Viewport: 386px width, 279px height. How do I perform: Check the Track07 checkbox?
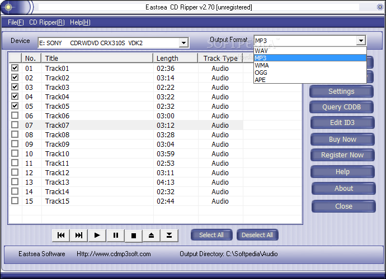(15, 125)
